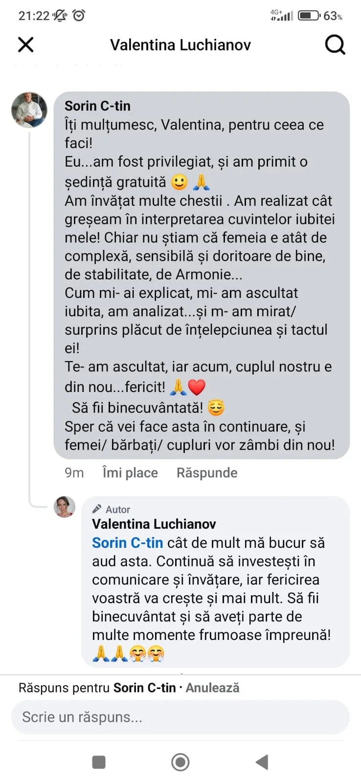Open Valentina Luchianov's small avatar in reply
The width and height of the screenshot is (361, 784).
pos(65,507)
